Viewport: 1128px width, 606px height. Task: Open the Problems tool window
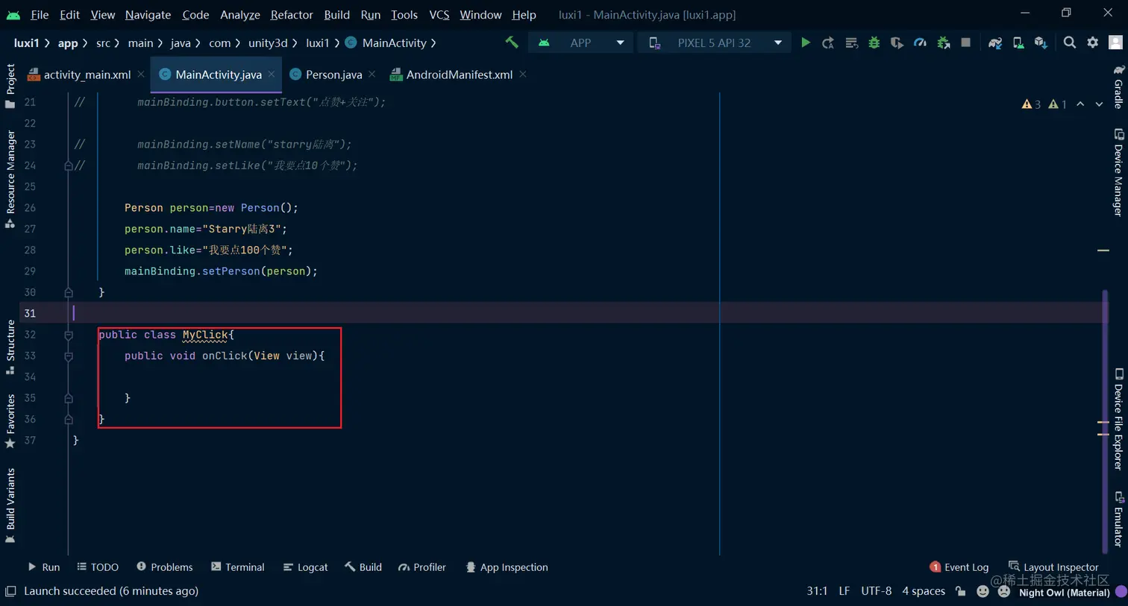(164, 567)
